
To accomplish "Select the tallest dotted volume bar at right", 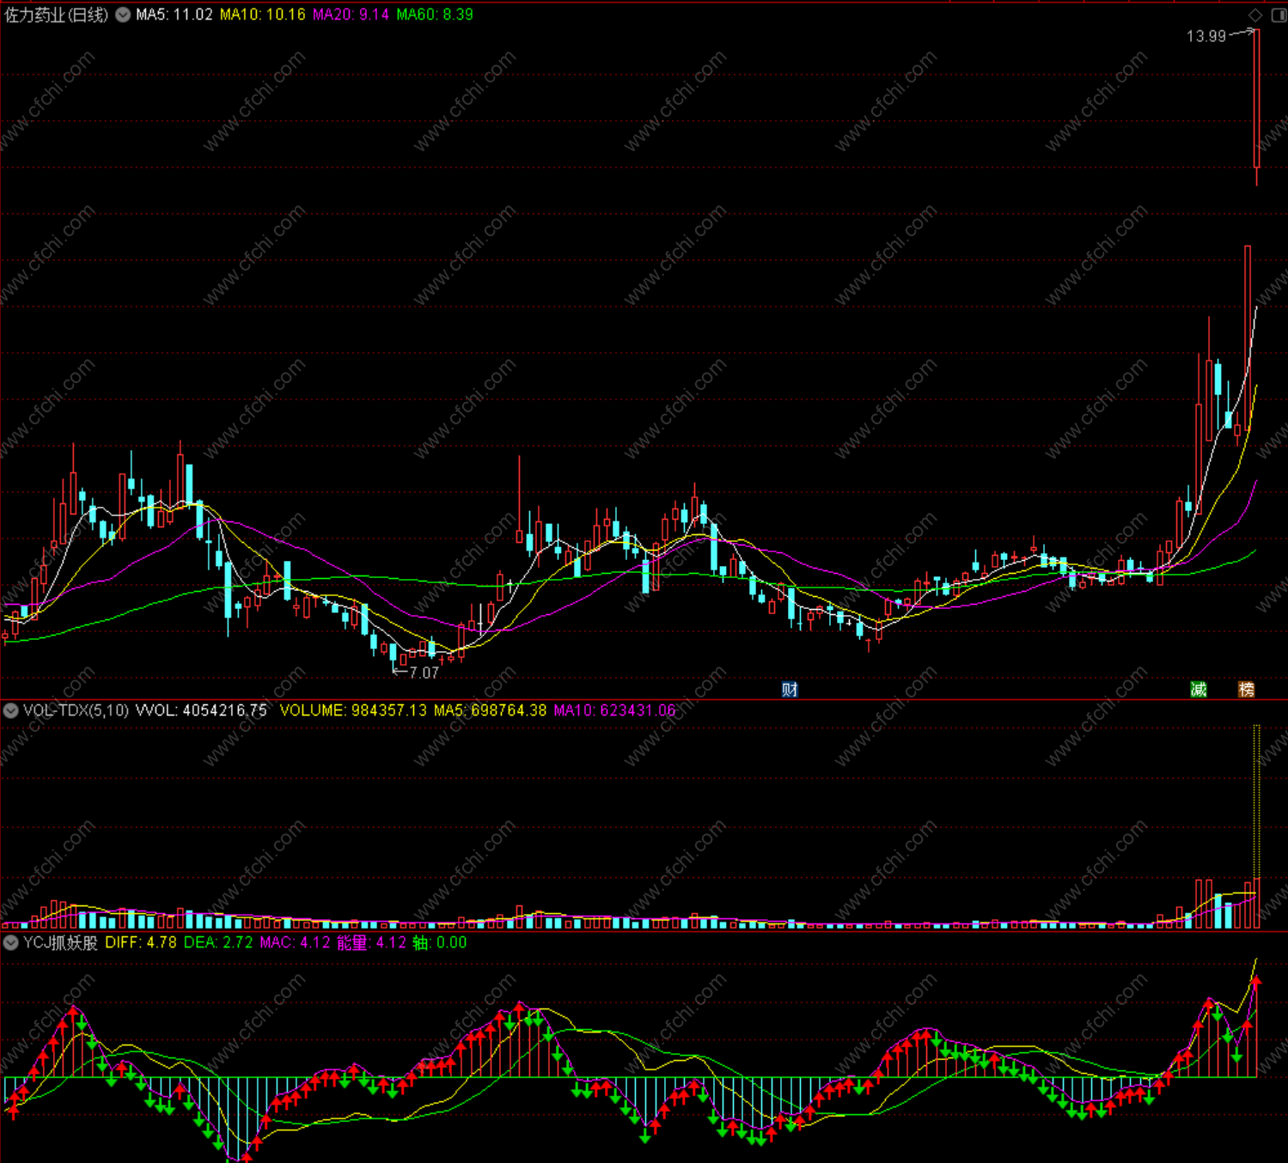I will [x=1257, y=827].
